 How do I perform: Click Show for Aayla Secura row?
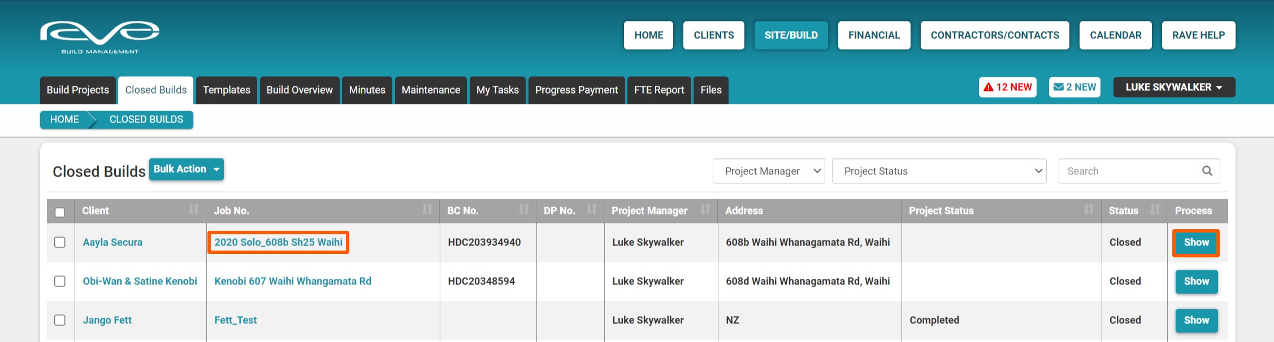point(1196,243)
